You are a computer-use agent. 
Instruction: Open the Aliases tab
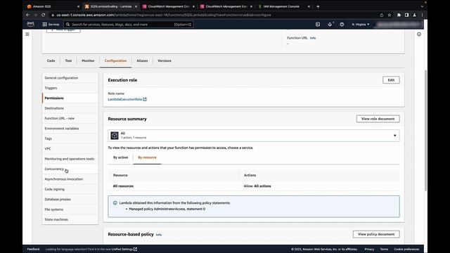(142, 61)
